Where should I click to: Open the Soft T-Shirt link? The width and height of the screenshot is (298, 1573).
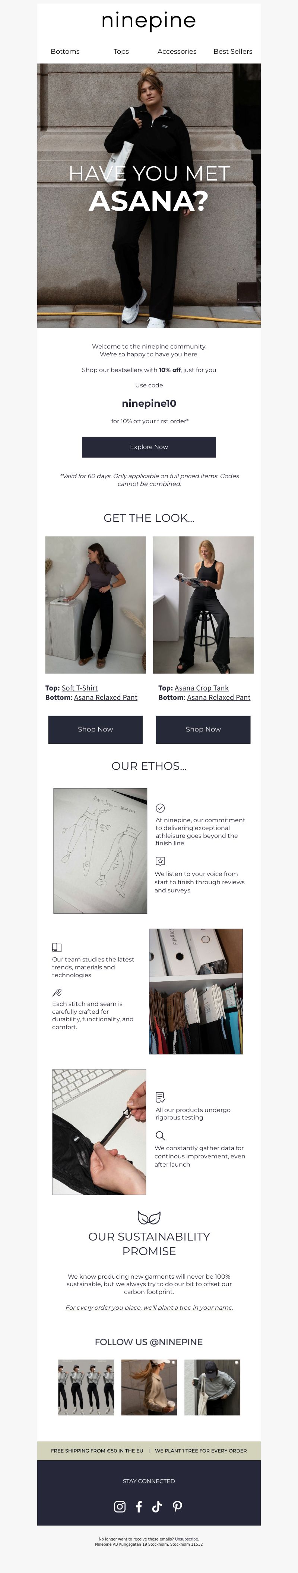[79, 688]
